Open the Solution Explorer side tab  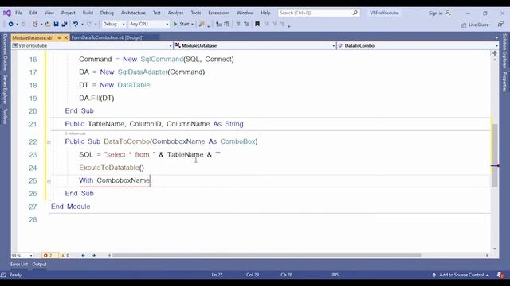coord(504,51)
